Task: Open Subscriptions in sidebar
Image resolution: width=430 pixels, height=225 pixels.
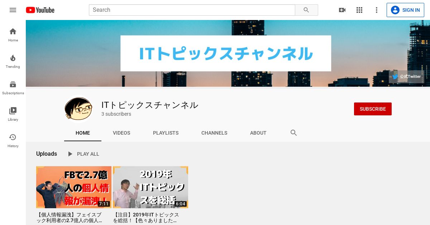Action: (x=13, y=88)
